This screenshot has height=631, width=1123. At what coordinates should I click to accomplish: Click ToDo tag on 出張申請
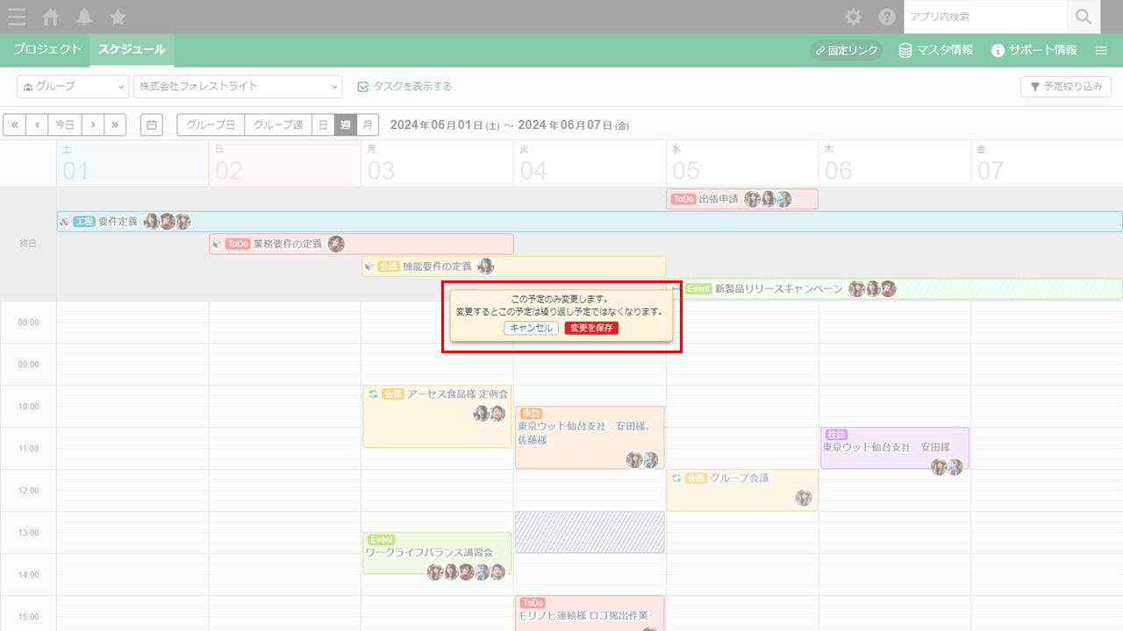(683, 199)
